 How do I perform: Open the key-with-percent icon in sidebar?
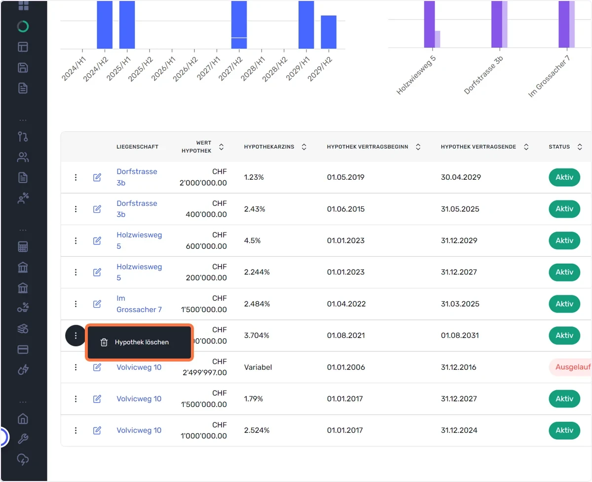pos(23,308)
